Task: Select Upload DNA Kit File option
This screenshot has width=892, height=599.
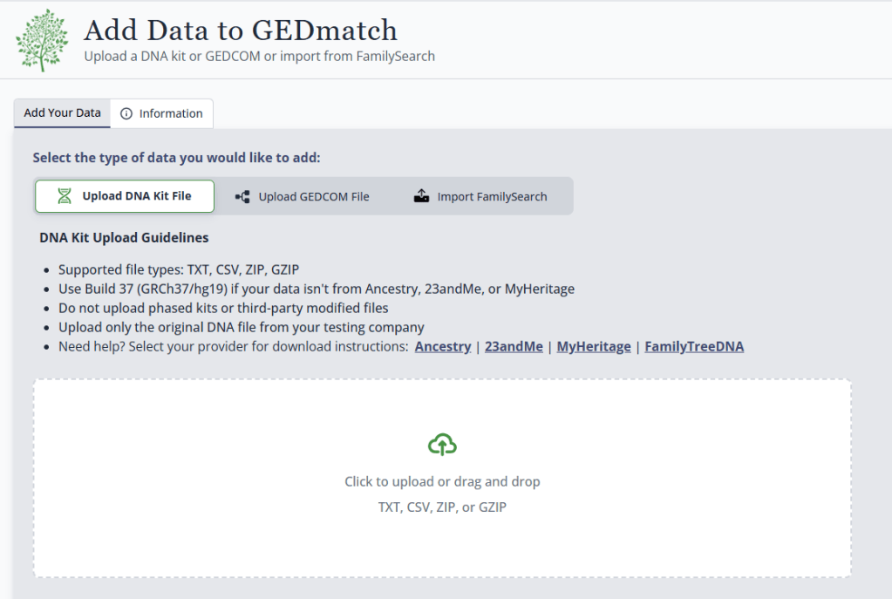Action: pos(125,196)
